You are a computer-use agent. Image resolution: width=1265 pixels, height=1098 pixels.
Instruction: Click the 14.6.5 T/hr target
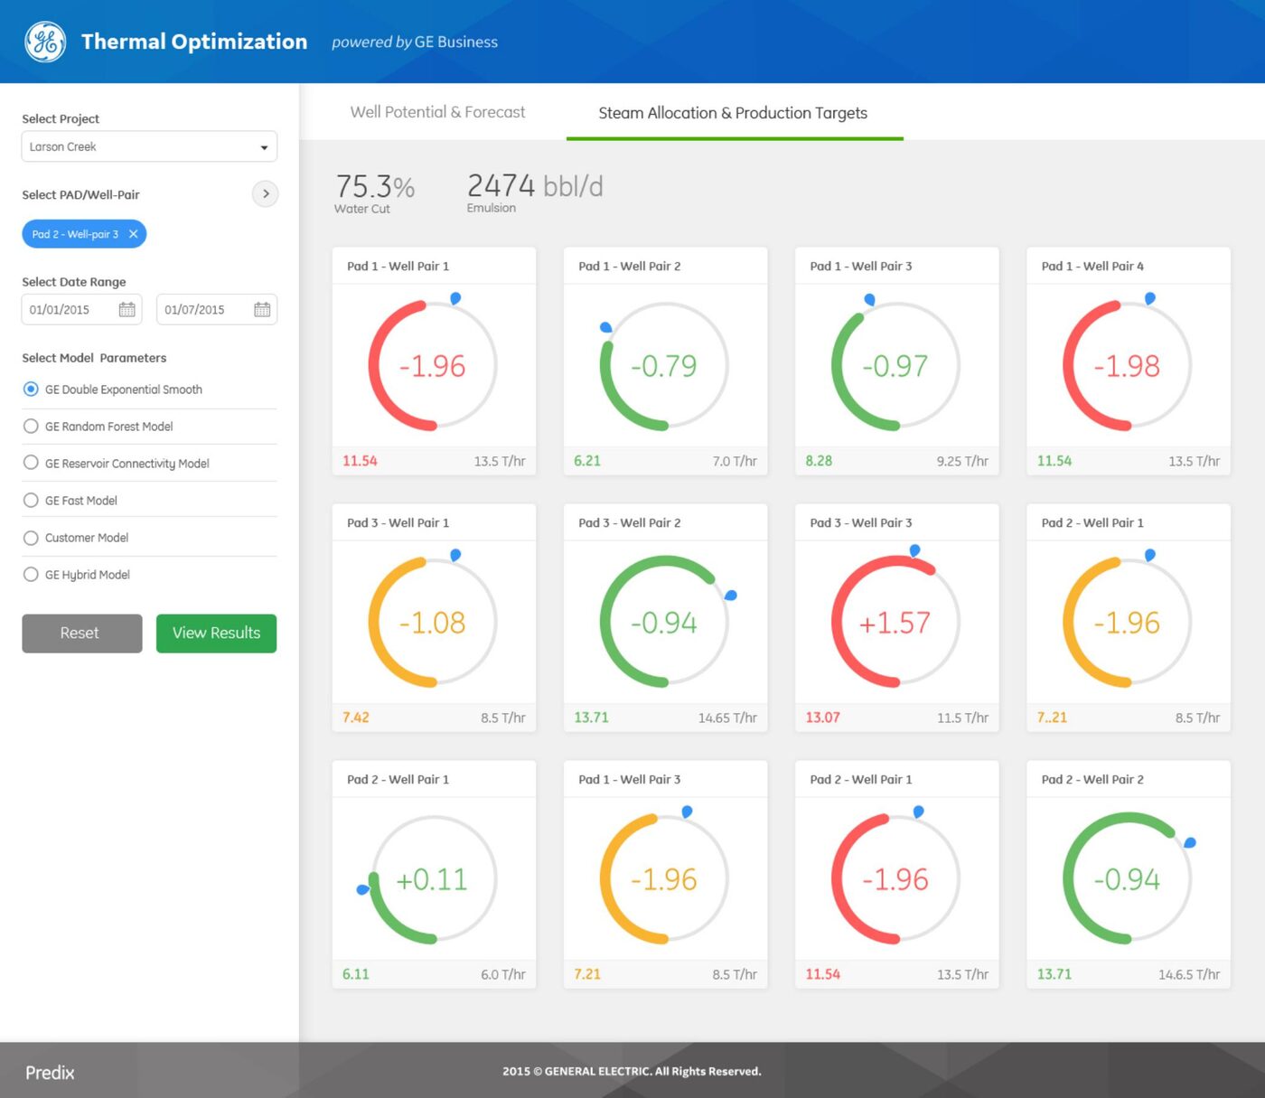coord(1189,974)
